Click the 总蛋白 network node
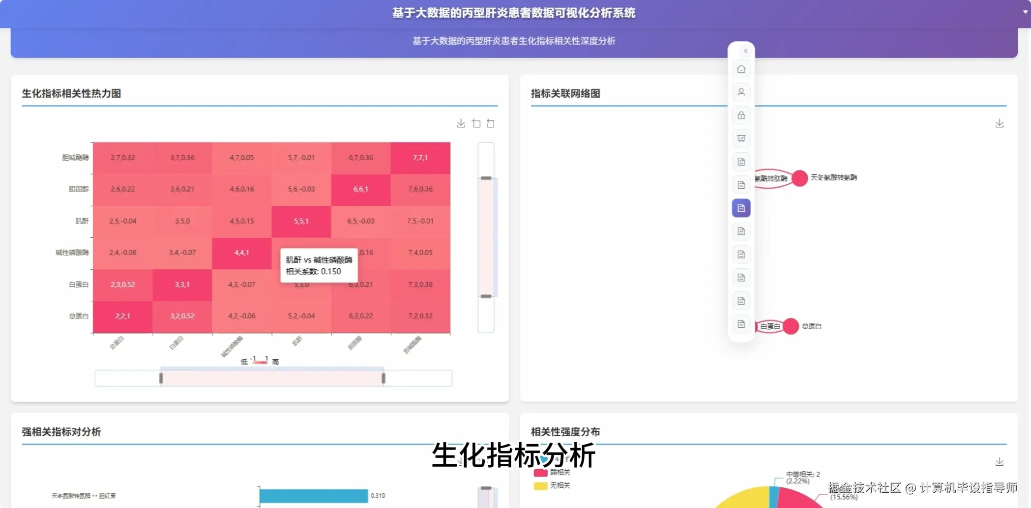 tap(790, 326)
